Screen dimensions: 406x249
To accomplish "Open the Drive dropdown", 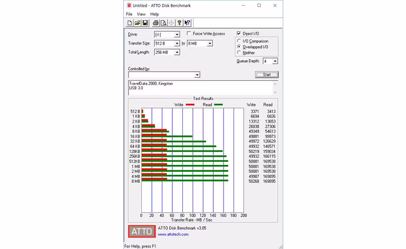I will [x=177, y=34].
